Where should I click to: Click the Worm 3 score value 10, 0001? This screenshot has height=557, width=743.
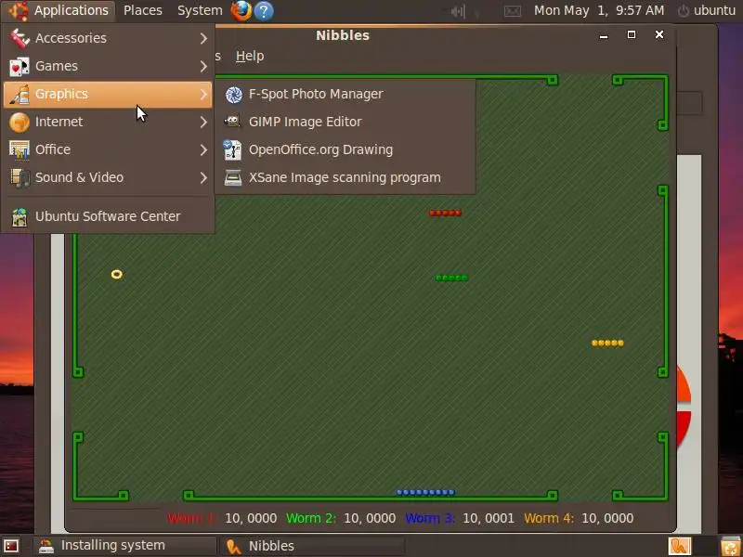tap(489, 518)
